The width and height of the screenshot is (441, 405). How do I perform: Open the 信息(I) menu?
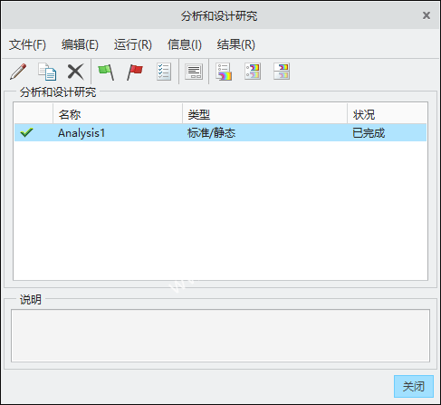tap(185, 44)
